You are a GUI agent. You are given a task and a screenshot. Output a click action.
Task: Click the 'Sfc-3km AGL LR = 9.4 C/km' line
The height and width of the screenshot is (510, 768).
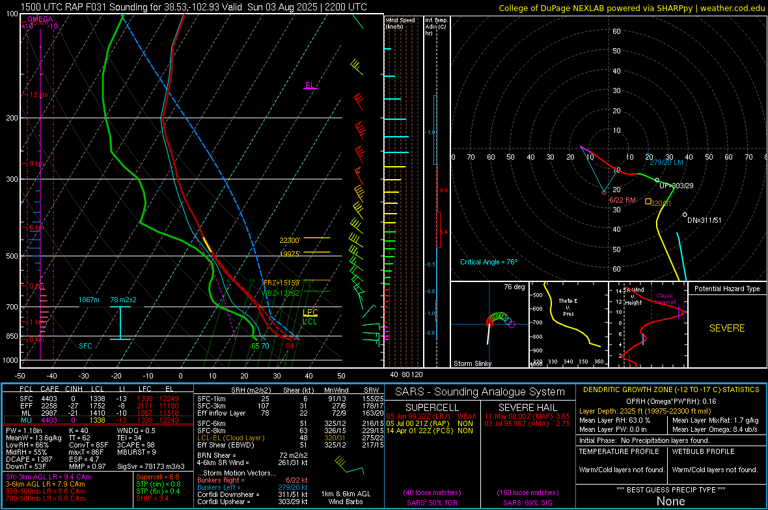(49, 477)
